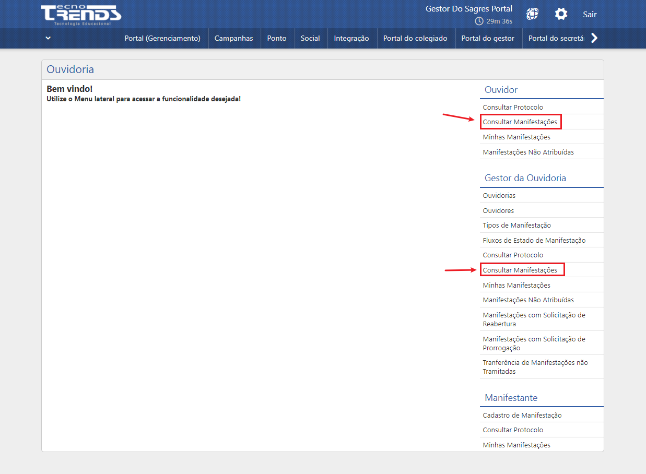The width and height of the screenshot is (646, 474).
Task: Click the globe icon in header
Action: (532, 14)
